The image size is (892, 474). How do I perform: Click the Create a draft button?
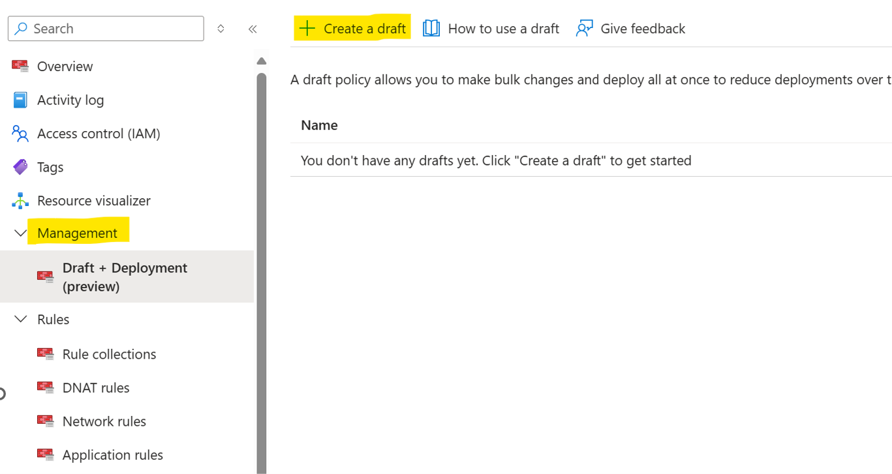[352, 28]
